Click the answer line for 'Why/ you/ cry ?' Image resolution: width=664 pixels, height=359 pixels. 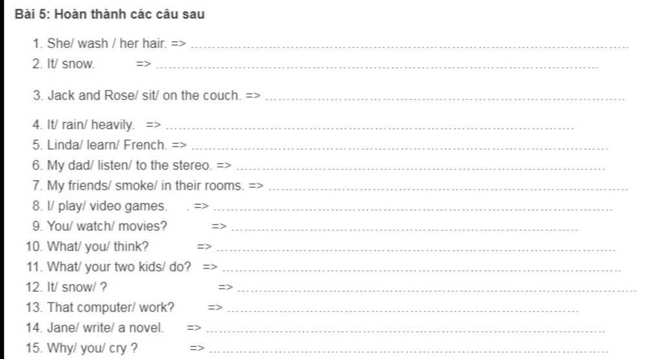coord(409,351)
